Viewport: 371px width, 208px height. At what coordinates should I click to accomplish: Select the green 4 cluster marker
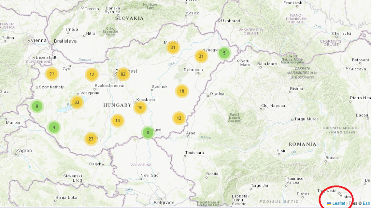(x=54, y=127)
